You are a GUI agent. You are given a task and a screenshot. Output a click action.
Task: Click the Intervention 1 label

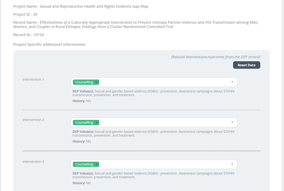[33, 79]
